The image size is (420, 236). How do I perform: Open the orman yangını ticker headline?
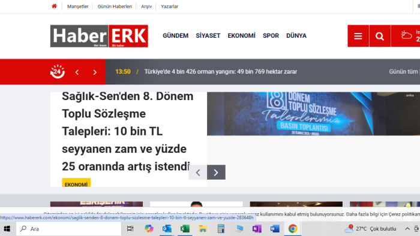220,72
